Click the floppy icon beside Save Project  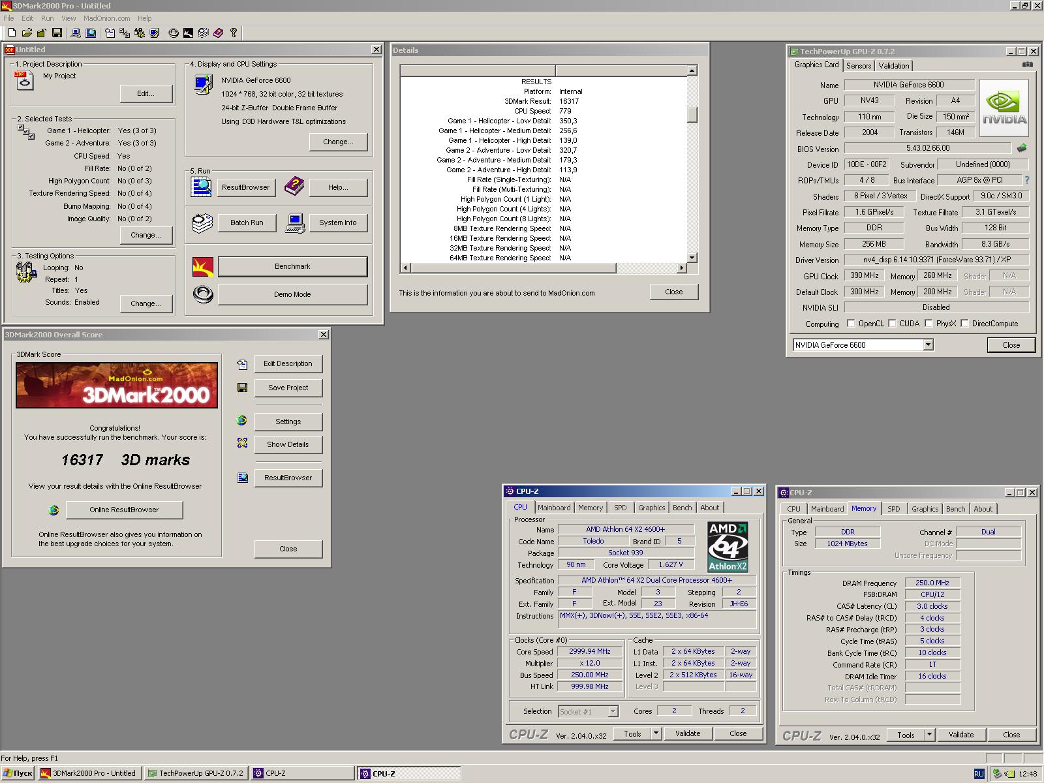click(x=242, y=388)
